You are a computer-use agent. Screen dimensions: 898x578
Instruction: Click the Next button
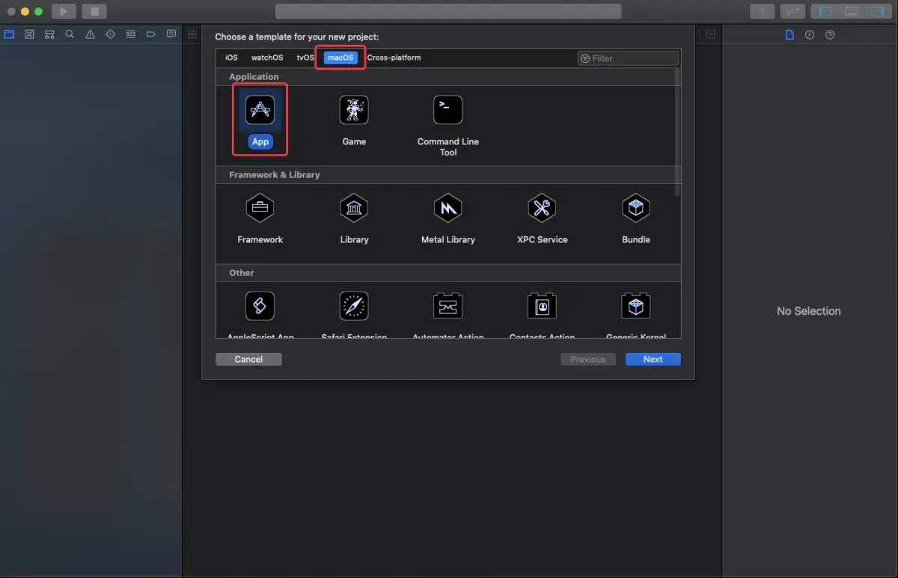click(x=653, y=360)
